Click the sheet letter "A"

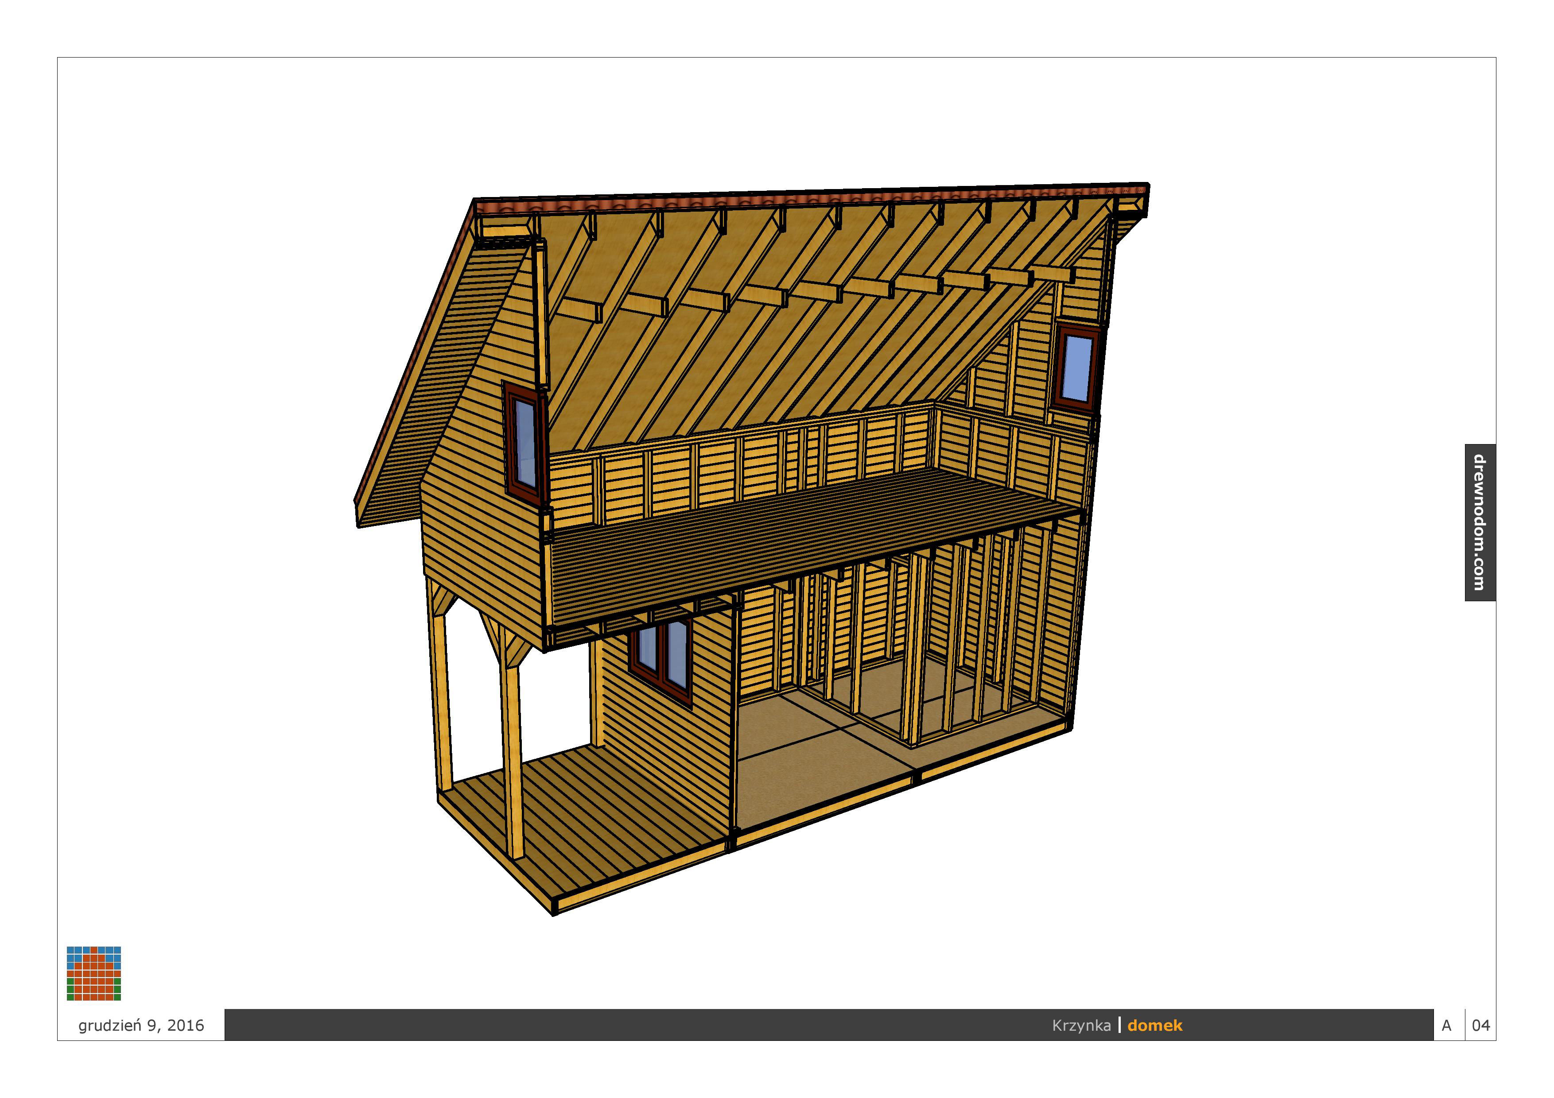click(x=1446, y=1026)
